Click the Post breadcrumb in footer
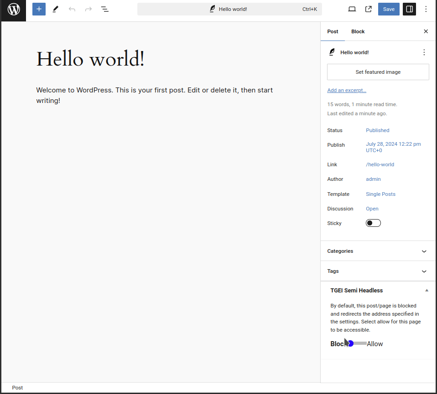437x394 pixels. 17,388
